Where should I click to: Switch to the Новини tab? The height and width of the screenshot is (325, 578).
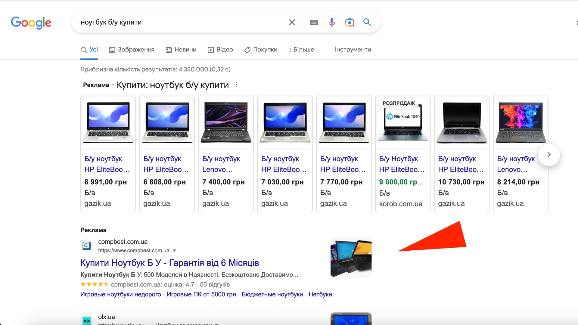coord(181,50)
